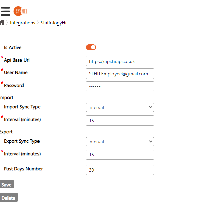Viewport: 213px width, 204px height.
Task: Toggle the Is Active switch off
Action: [x=91, y=47]
